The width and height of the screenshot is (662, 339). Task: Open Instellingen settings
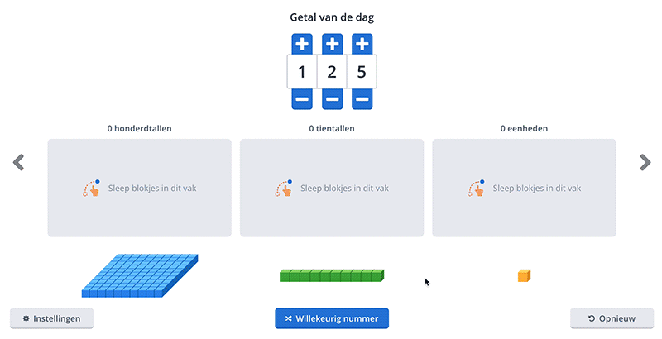[x=51, y=318]
